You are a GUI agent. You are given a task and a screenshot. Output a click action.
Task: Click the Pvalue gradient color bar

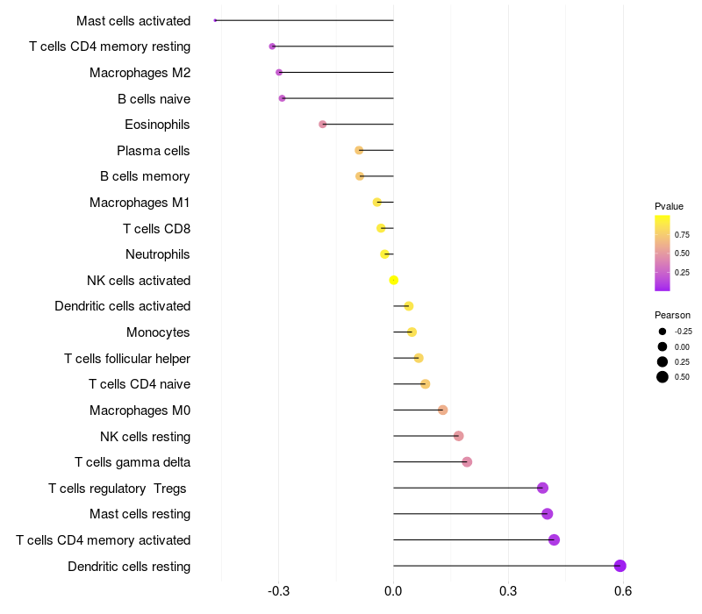[663, 253]
